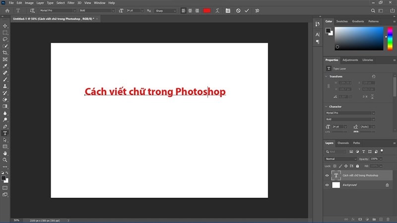The image size is (397, 223).
Task: Open the search icon top right
Action: click(373, 10)
